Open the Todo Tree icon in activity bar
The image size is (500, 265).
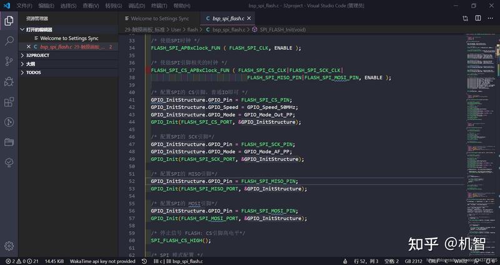pos(9,163)
